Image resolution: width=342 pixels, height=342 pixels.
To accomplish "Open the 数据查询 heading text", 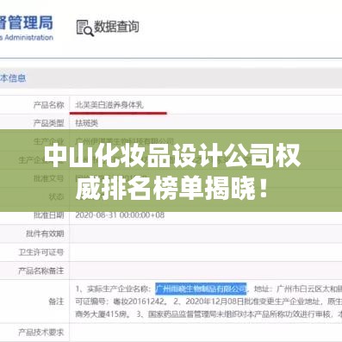I will pyautogui.click(x=116, y=27).
